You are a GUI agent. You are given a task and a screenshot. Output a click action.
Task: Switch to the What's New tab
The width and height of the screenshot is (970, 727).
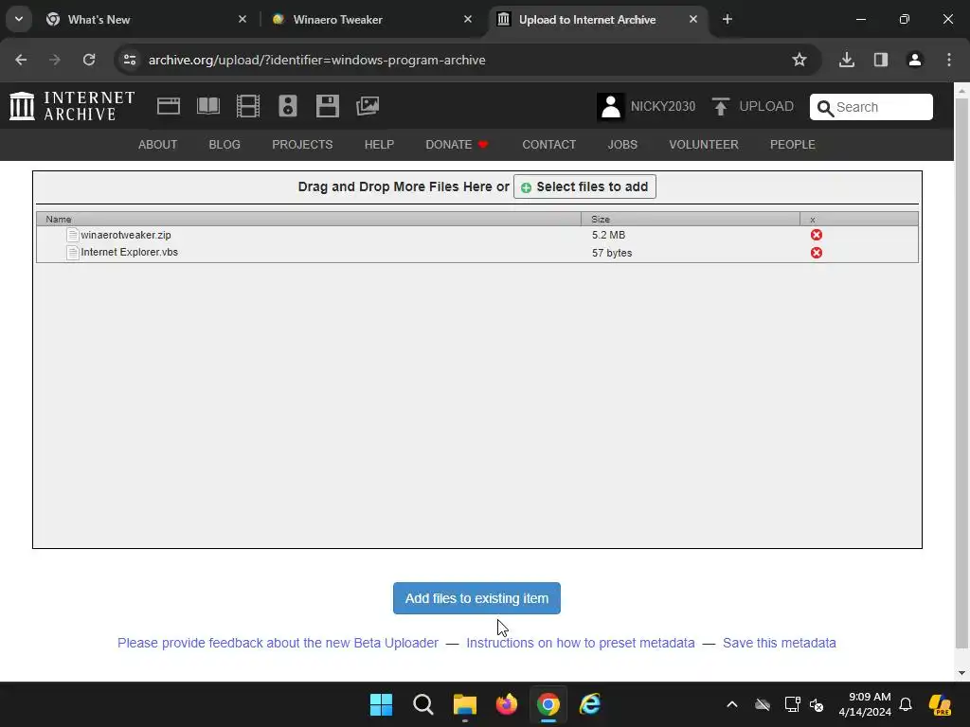click(x=145, y=19)
